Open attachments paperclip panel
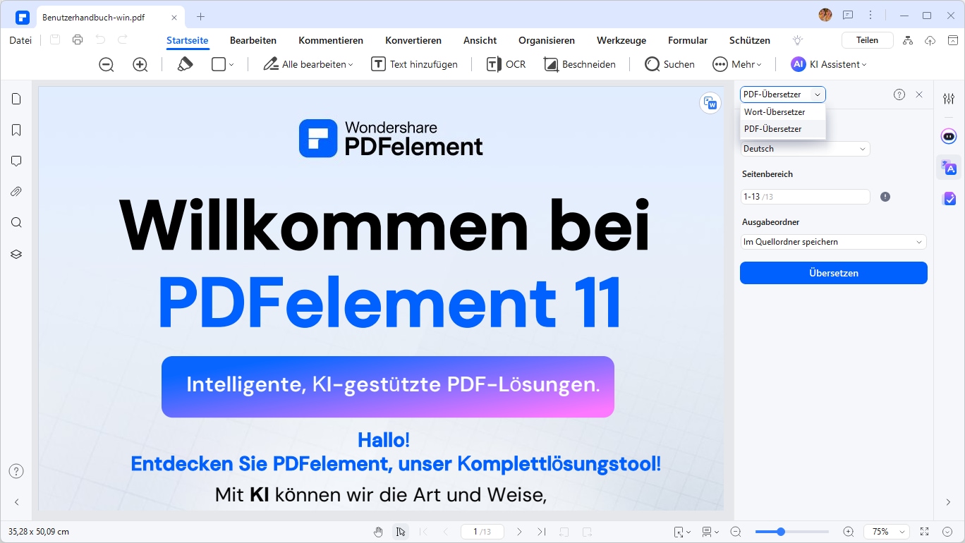Image resolution: width=965 pixels, height=543 pixels. tap(16, 192)
